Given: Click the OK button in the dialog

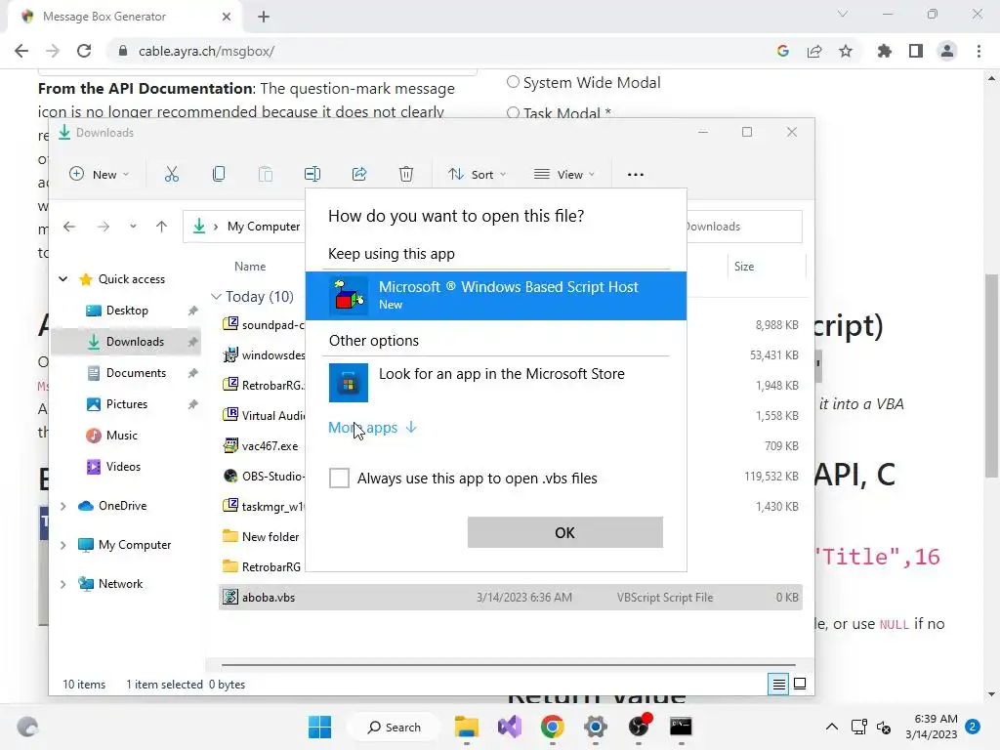Looking at the screenshot, I should pyautogui.click(x=565, y=532).
